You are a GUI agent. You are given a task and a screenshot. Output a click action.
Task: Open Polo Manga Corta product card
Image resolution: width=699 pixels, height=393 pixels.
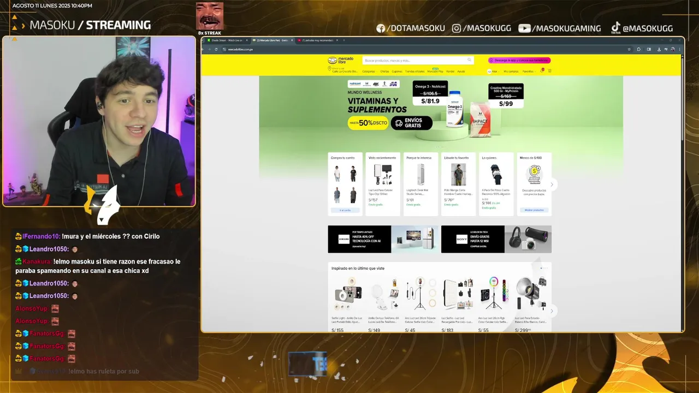click(458, 184)
